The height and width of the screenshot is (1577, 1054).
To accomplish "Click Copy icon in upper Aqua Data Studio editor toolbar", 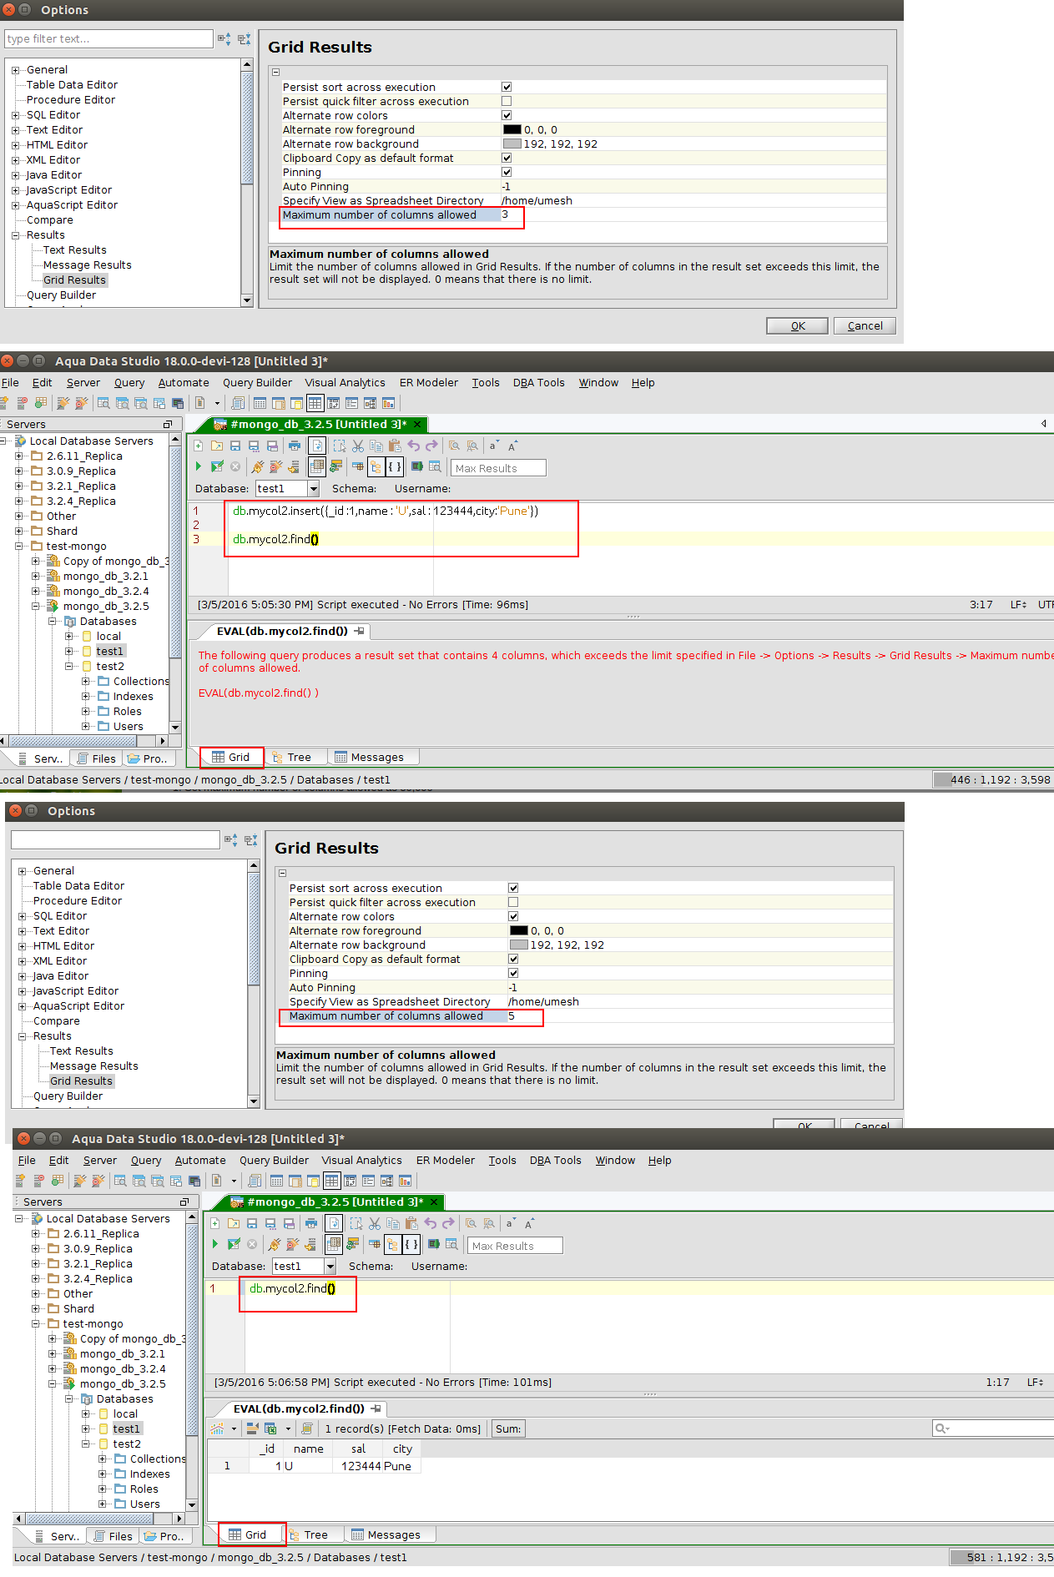I will point(376,446).
